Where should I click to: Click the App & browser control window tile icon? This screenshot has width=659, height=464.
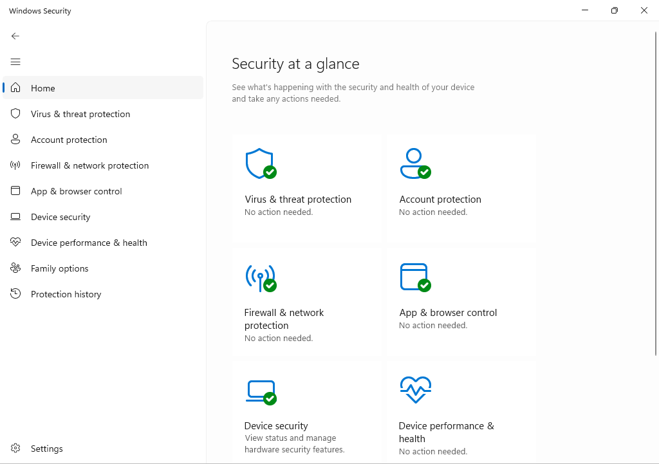(x=414, y=277)
